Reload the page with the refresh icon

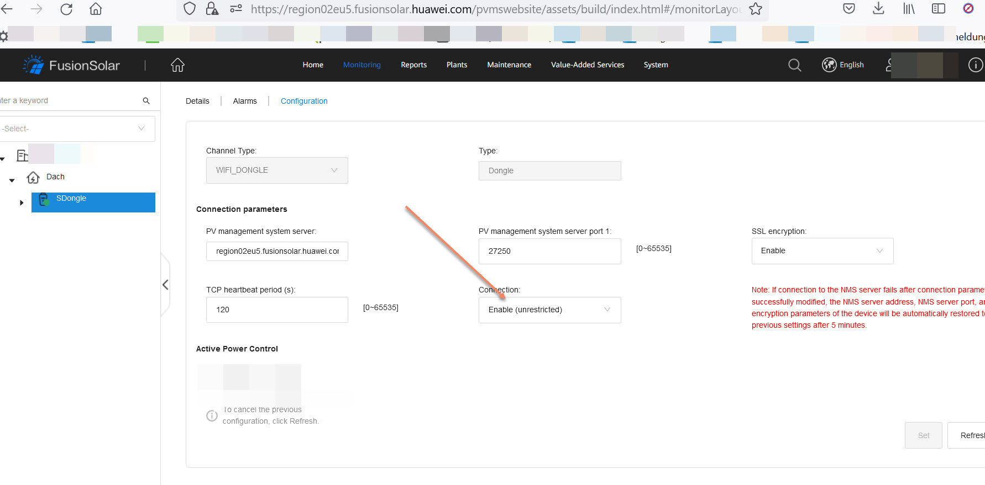click(66, 9)
